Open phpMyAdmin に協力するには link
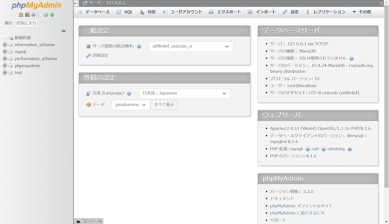This screenshot has width=389, height=224. pos(297,213)
